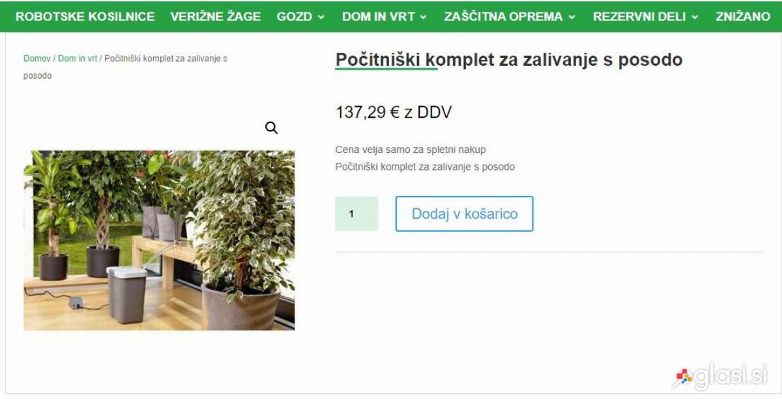Select the ZAŠČITNA OPREMA menu label
782x399 pixels.
[x=504, y=16]
